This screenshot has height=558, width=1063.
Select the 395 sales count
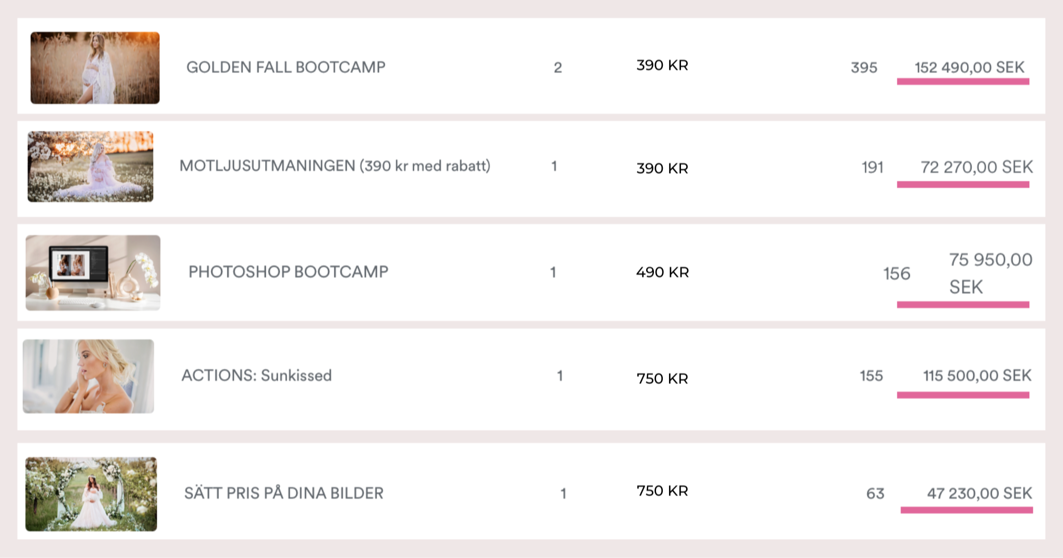[x=864, y=67]
